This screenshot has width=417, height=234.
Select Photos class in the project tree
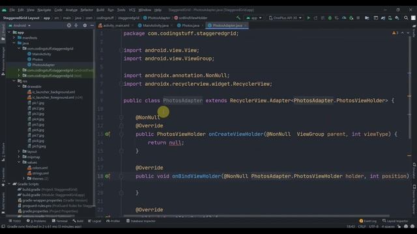(37, 59)
